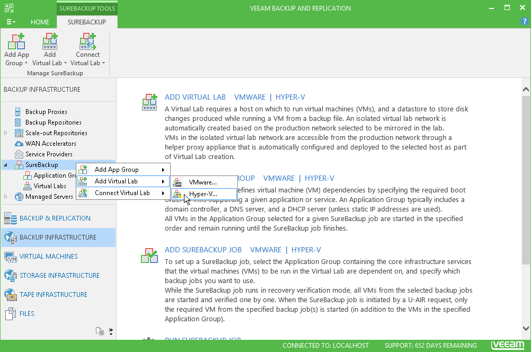Select the SUREBACKUP ribbon tab

click(x=87, y=22)
